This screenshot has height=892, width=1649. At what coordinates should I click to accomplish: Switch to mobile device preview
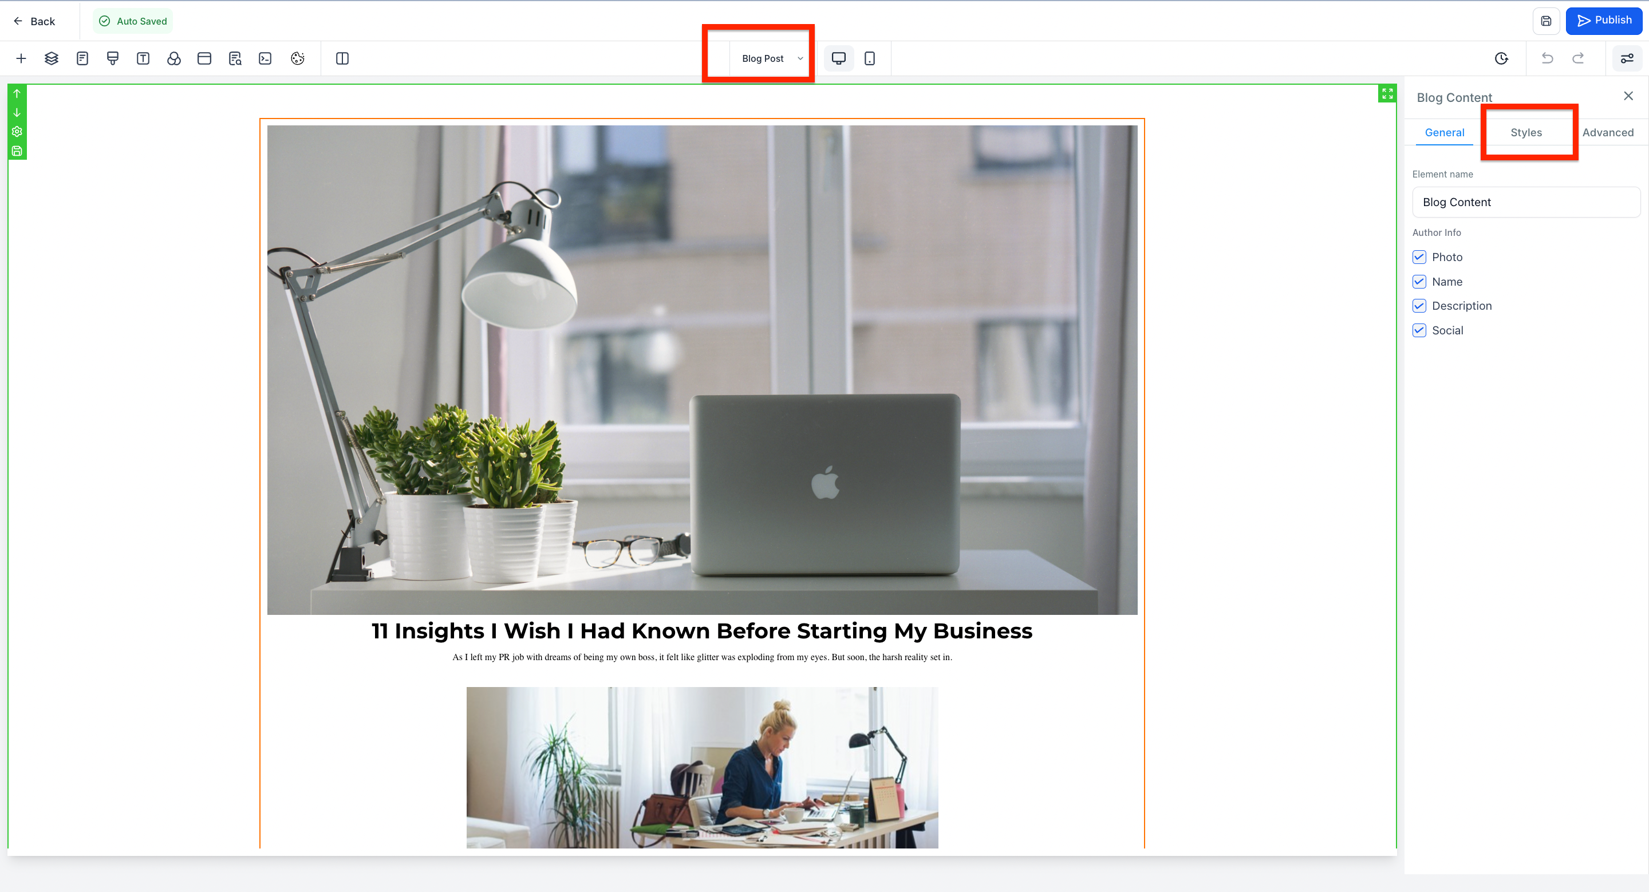point(869,58)
